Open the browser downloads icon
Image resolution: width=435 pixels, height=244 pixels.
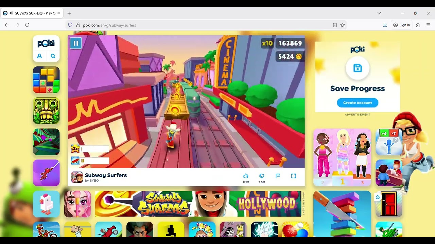pos(385,25)
